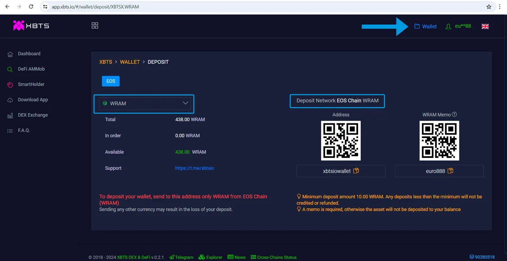This screenshot has width=507, height=261.
Task: Open F.A.Q. in sidebar
Action: click(24, 130)
